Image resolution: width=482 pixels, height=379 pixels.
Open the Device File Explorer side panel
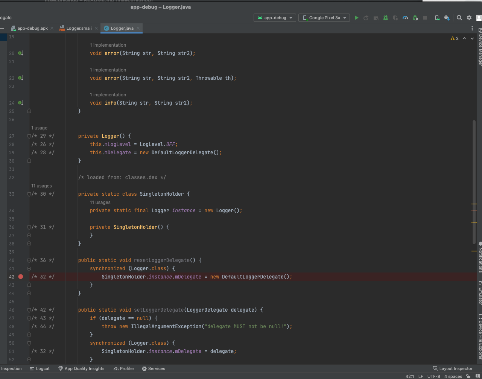click(x=480, y=337)
